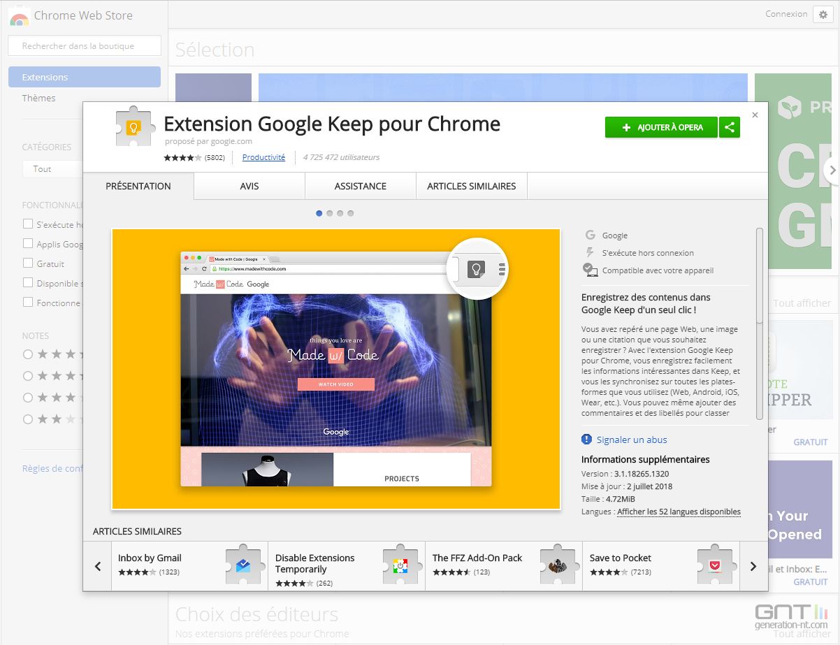Click the Taille 4.72MiB text

click(608, 499)
